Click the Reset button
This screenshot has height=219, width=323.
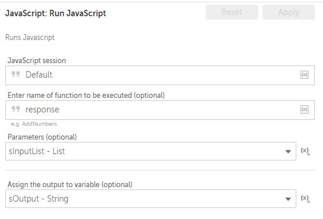coord(232,12)
